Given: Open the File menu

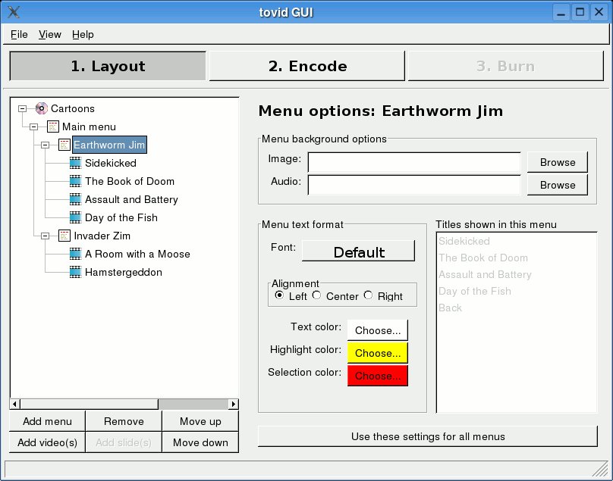Looking at the screenshot, I should (x=19, y=34).
